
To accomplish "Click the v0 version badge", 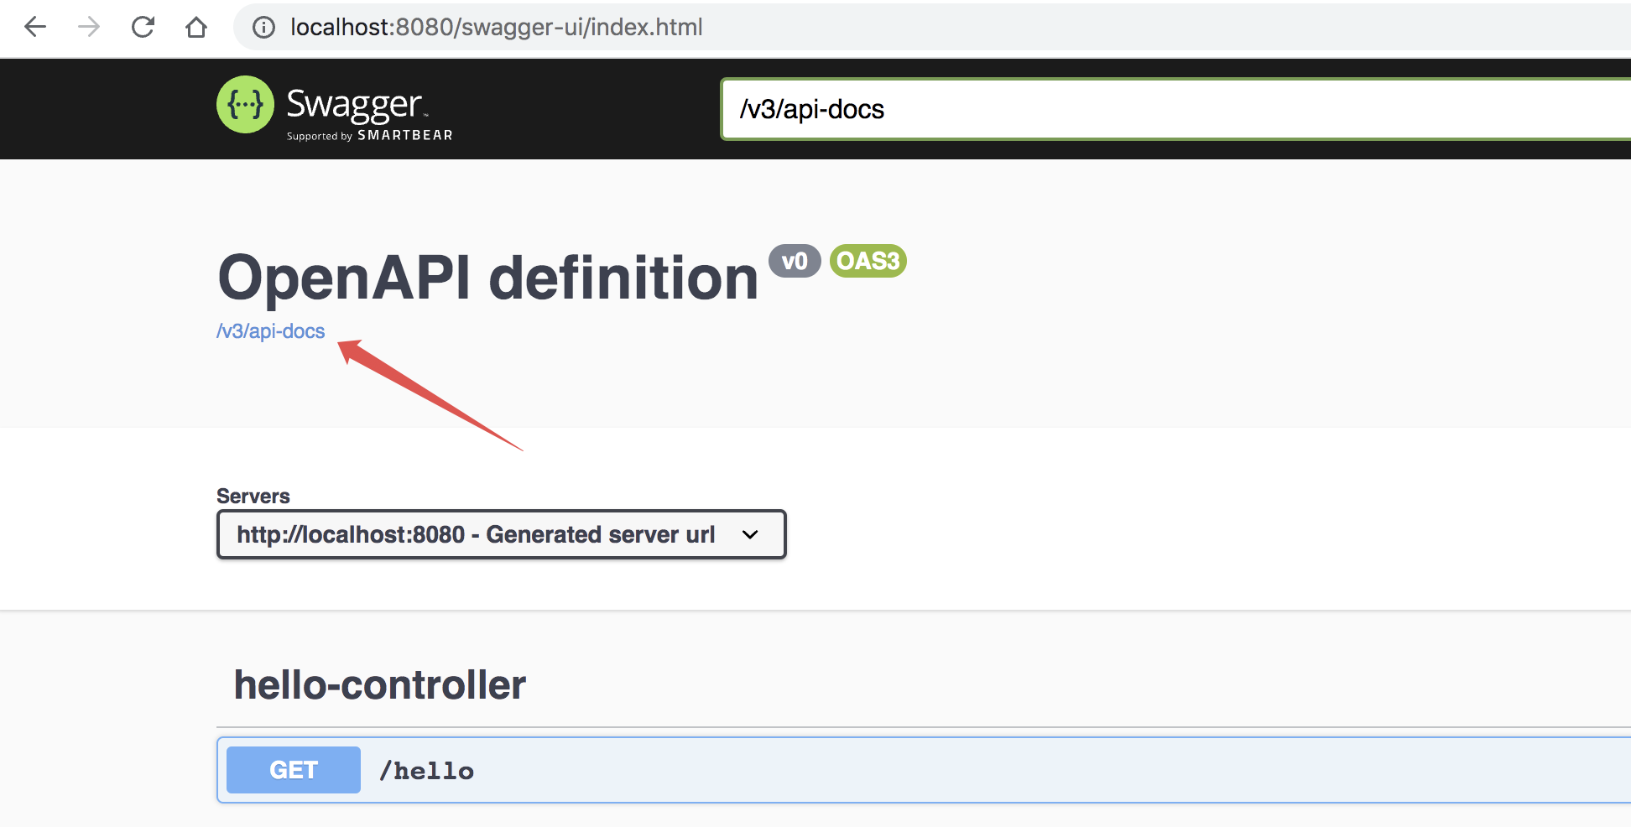I will click(795, 261).
